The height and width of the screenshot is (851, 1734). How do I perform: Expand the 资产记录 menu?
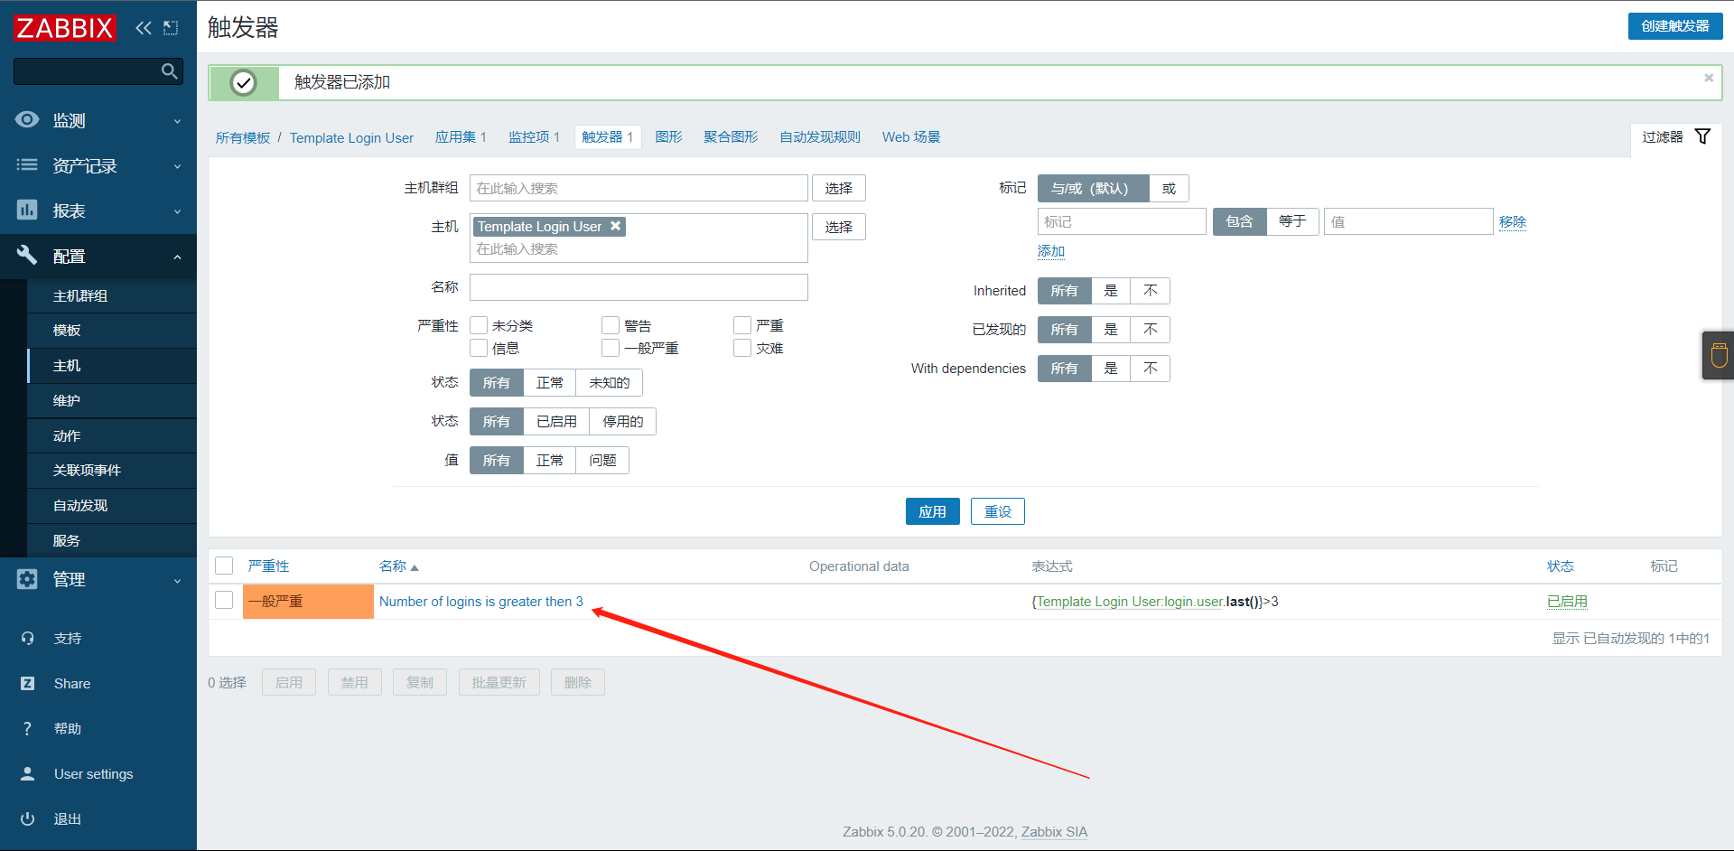tap(178, 166)
